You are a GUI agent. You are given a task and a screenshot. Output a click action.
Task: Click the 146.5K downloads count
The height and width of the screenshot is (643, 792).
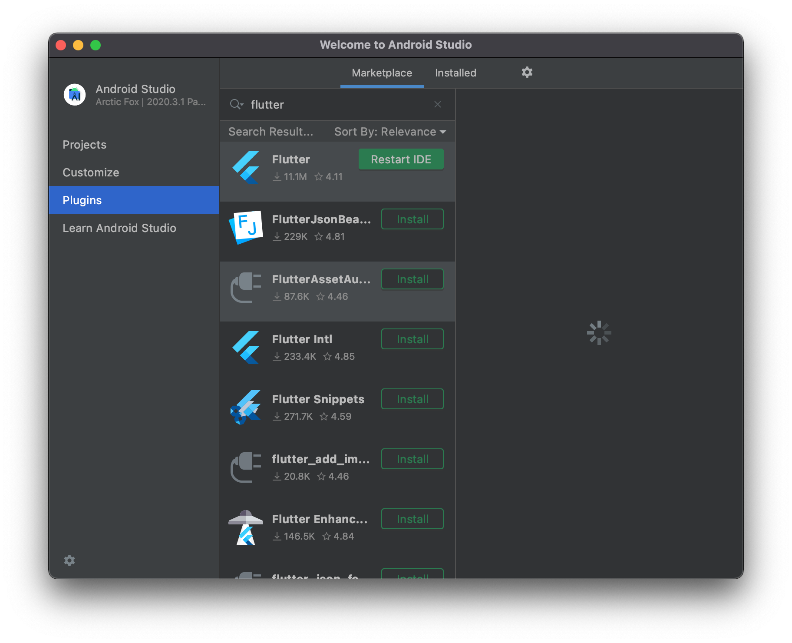click(294, 536)
